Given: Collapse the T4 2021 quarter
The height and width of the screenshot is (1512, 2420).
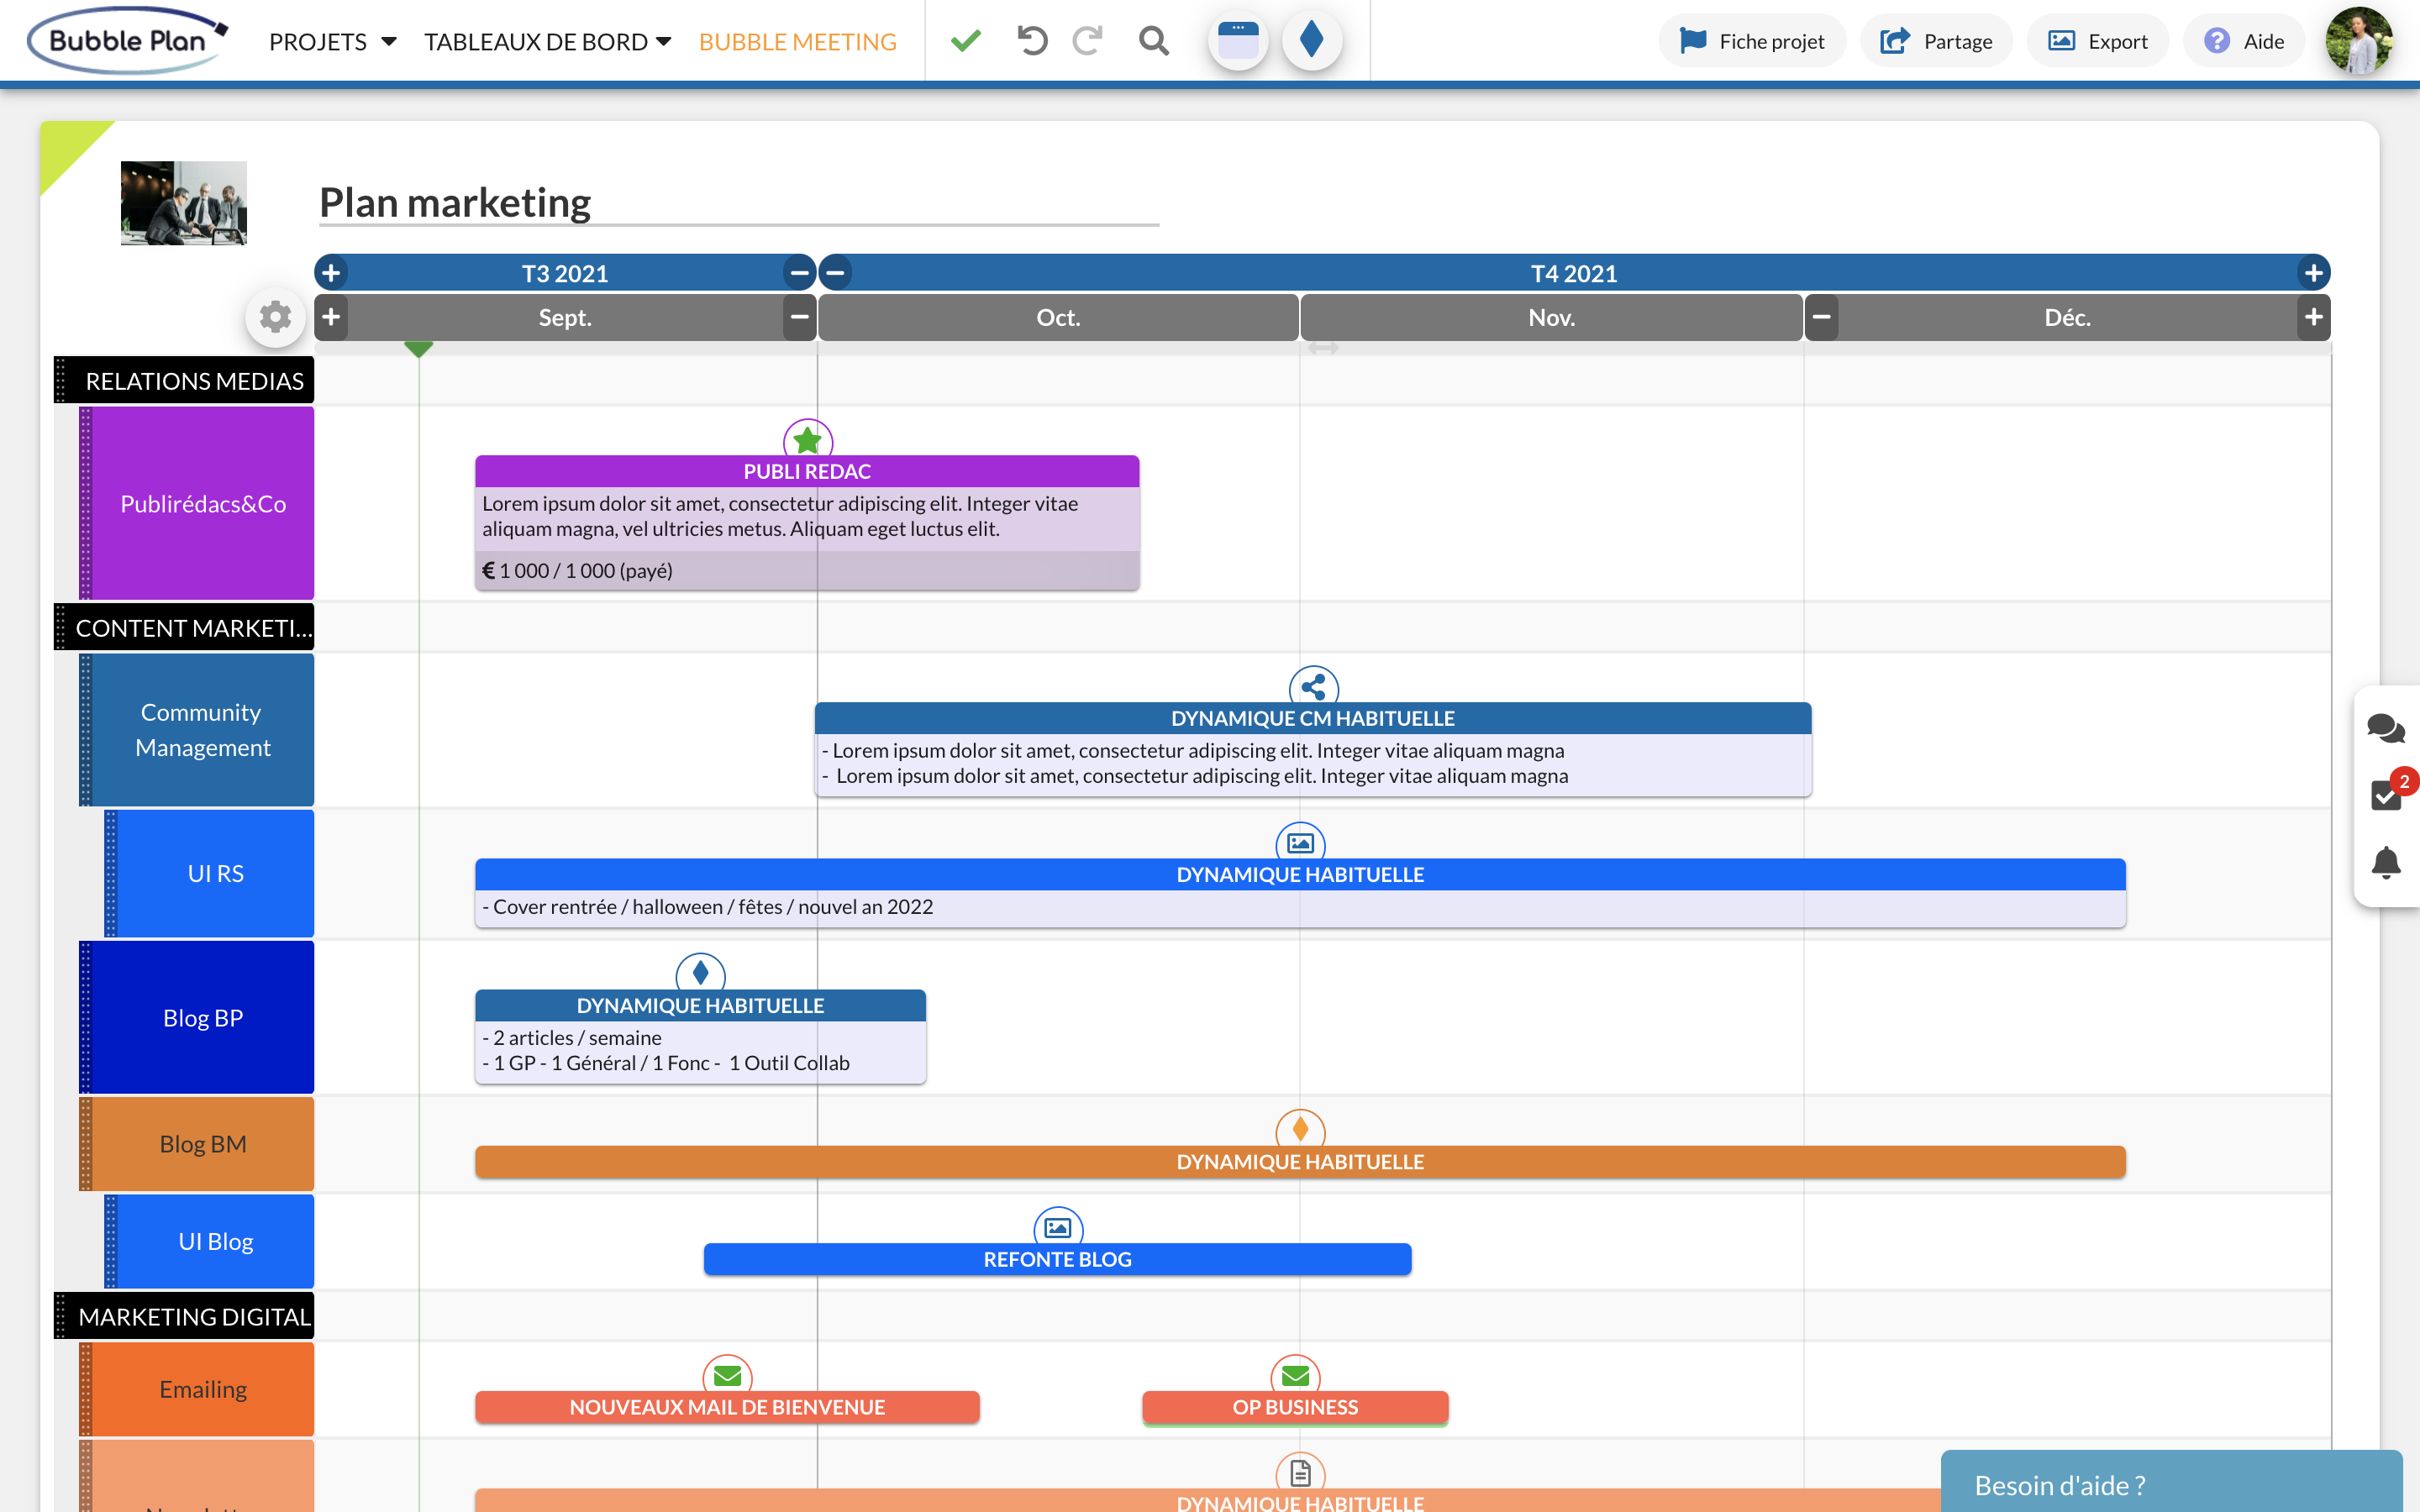Looking at the screenshot, I should coord(836,272).
